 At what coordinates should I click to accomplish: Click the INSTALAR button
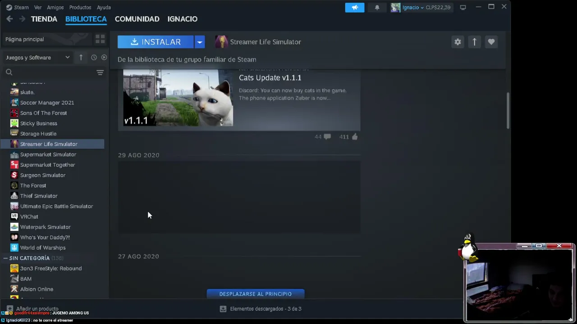156,42
